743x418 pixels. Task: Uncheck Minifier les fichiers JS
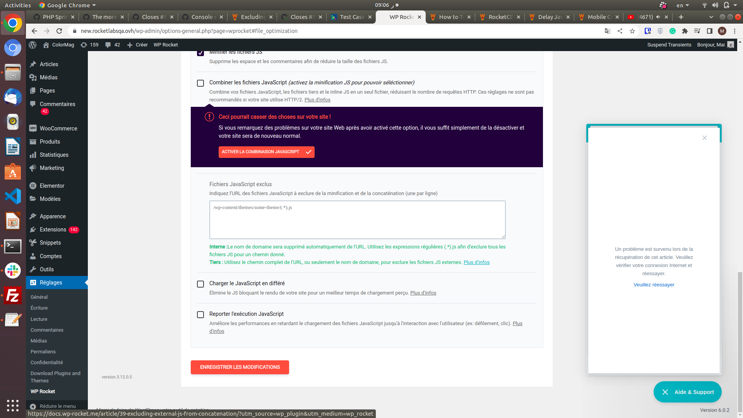coord(200,53)
